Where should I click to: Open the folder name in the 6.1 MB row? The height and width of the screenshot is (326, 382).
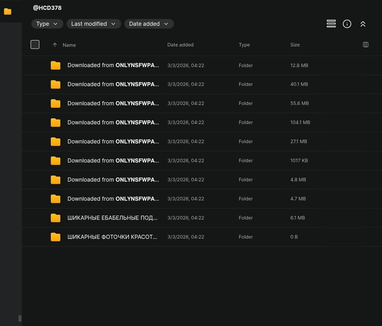pos(112,218)
